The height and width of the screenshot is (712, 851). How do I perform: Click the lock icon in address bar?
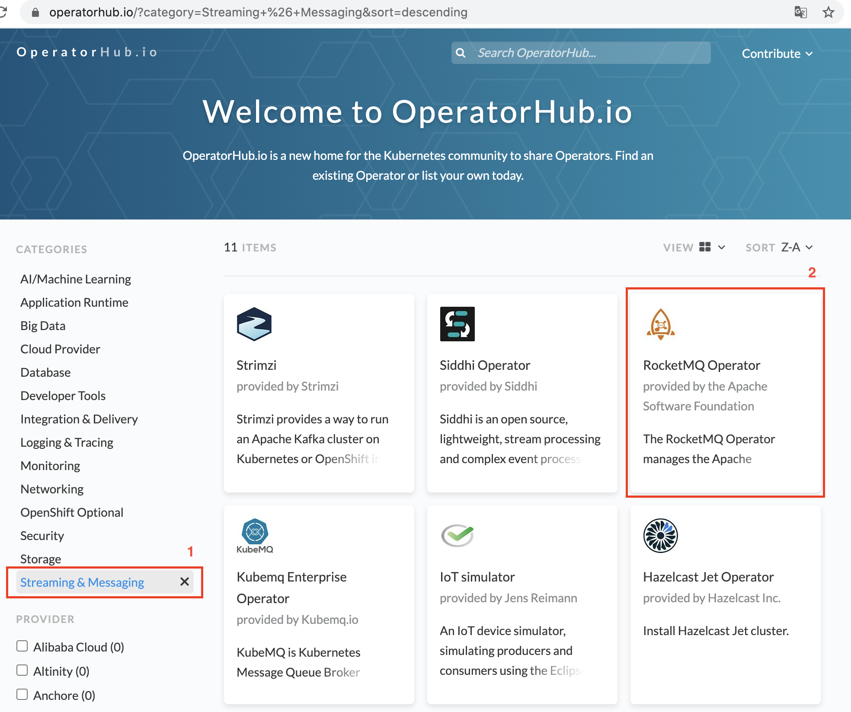pos(35,12)
